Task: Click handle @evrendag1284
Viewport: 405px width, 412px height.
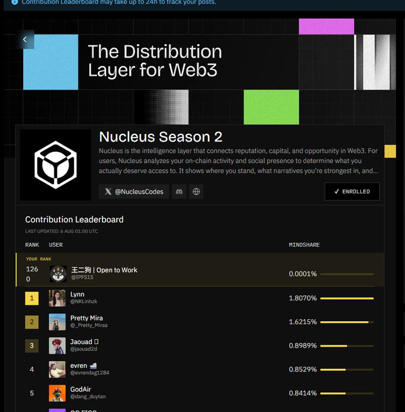Action: [90, 373]
